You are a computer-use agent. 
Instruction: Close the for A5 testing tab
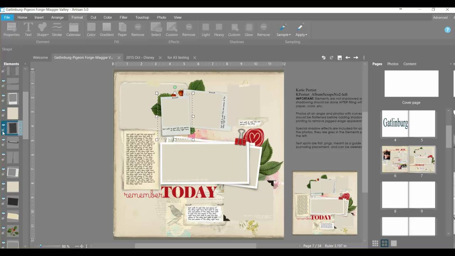(x=195, y=58)
